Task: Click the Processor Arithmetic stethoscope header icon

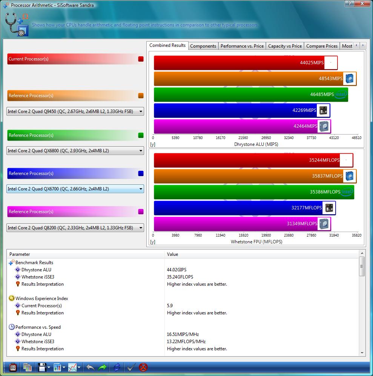Action: pyautogui.click(x=17, y=25)
